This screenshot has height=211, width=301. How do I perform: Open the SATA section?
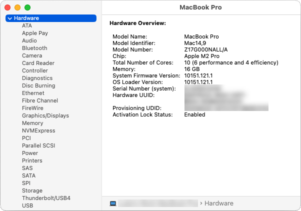pos(29,175)
